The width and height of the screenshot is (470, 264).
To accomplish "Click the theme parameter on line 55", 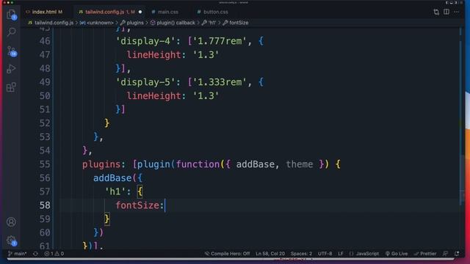I will 300,164.
